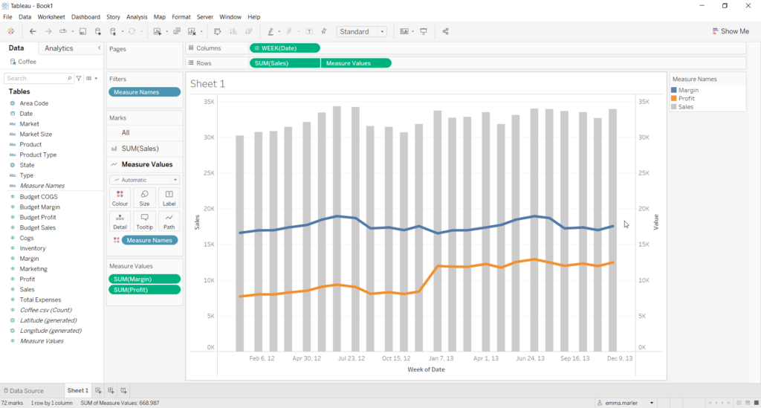
Task: Click the duplicate sheet toolbar icon
Action: [x=177, y=31]
